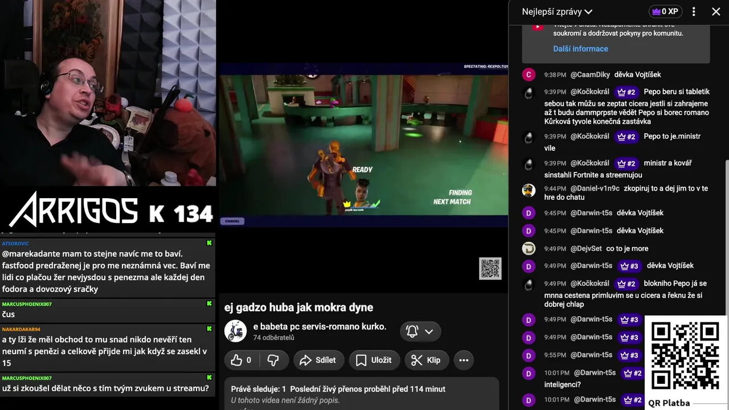Viewport: 729px width, 410px height.
Task: Click username @DejvSet in chat
Action: (x=586, y=248)
